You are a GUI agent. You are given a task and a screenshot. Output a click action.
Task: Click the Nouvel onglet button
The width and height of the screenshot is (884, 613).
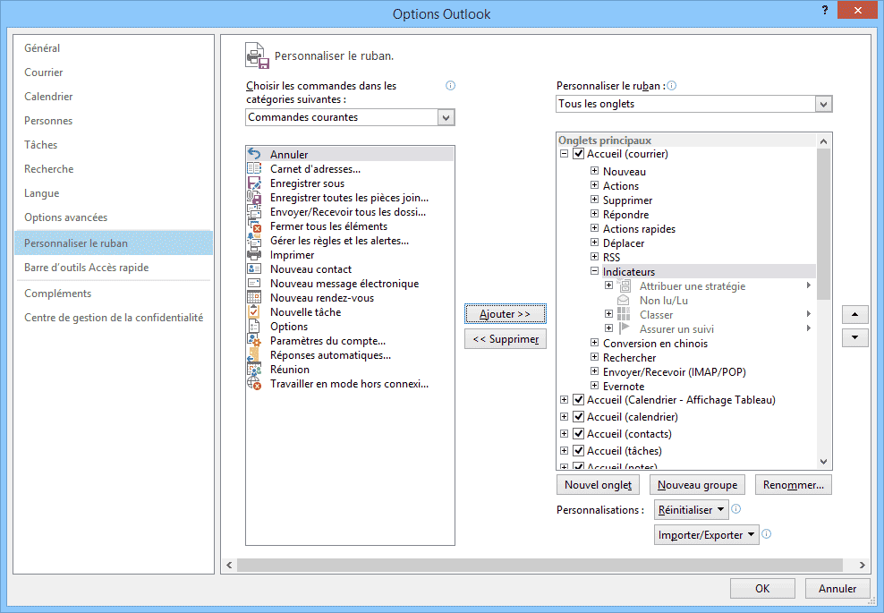pyautogui.click(x=599, y=485)
